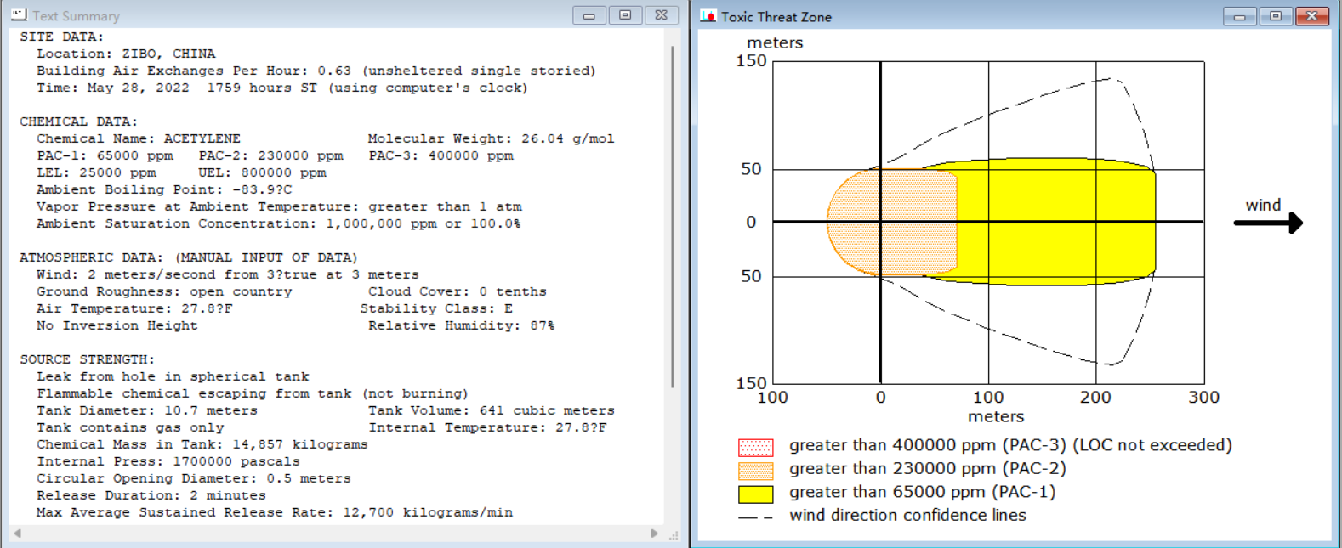Click the red dotted PAC-3 legend swatch
The width and height of the screenshot is (1342, 548).
click(755, 447)
